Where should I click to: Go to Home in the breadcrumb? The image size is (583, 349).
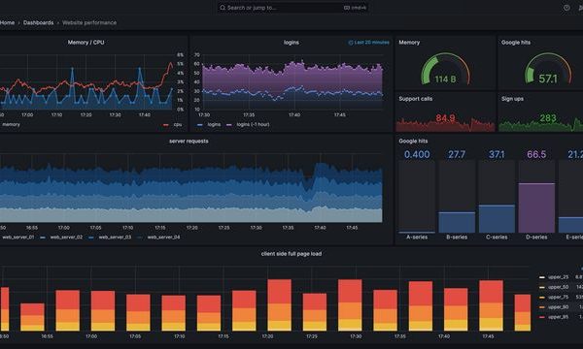coord(7,22)
